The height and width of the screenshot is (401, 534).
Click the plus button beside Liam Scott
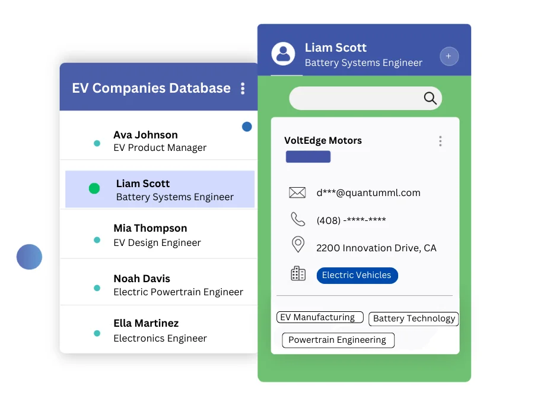click(449, 56)
